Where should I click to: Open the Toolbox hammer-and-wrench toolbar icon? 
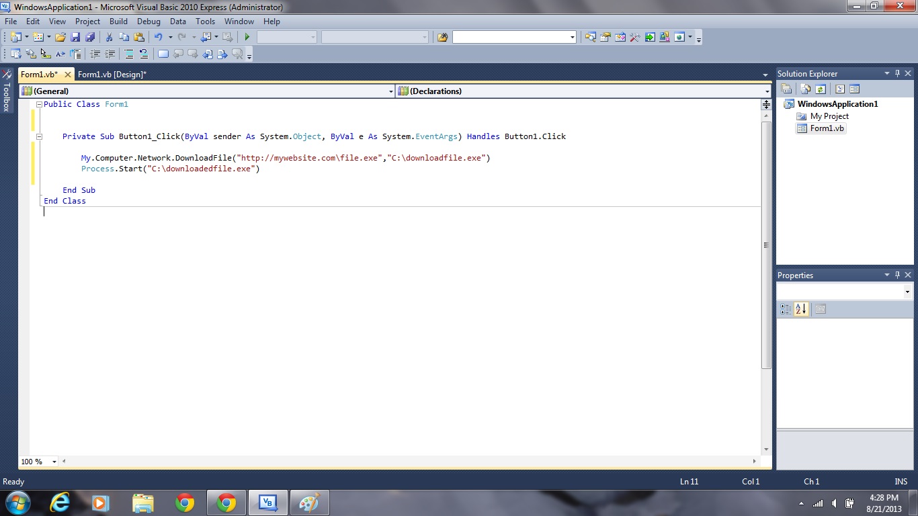(x=634, y=38)
